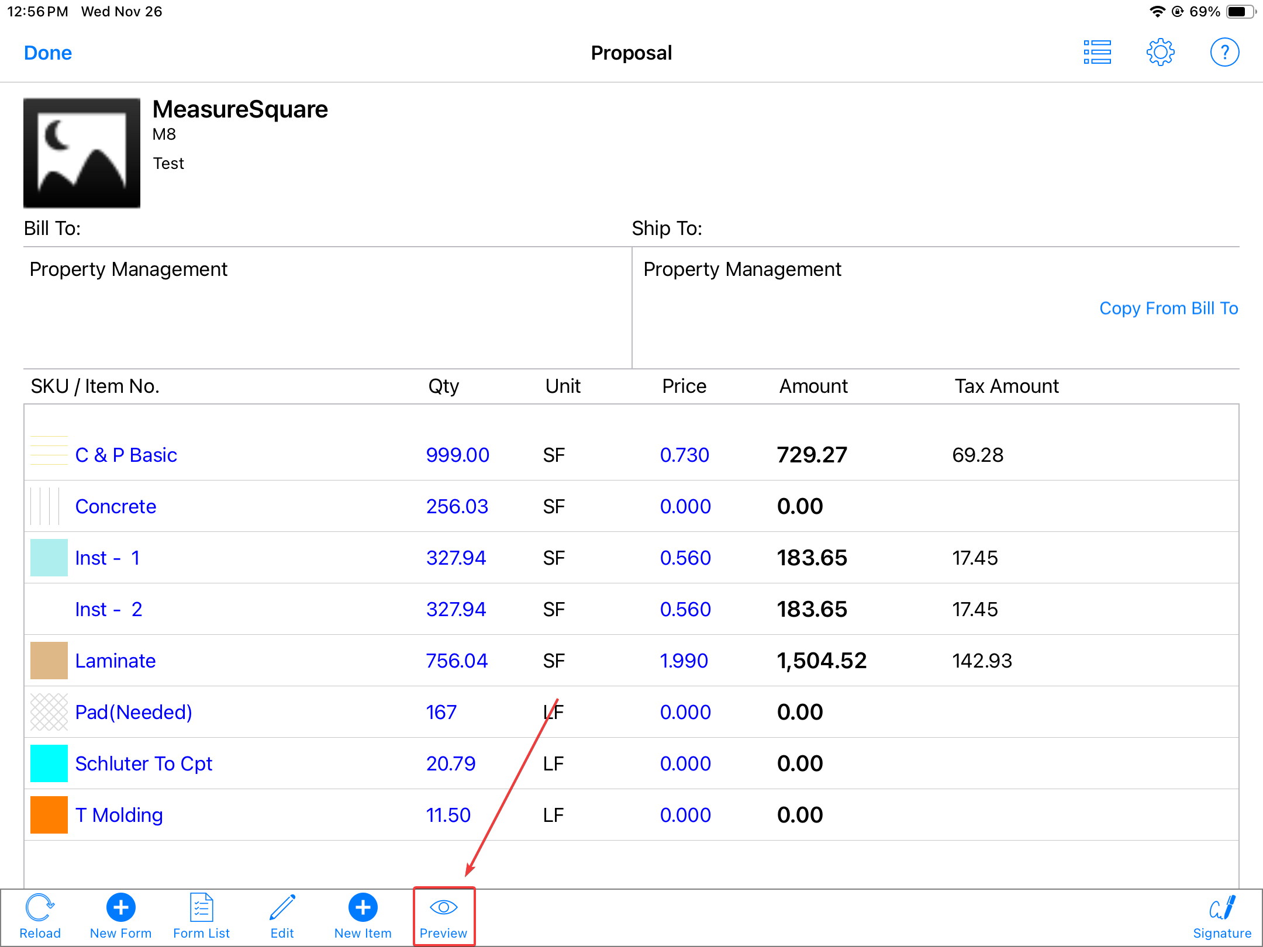The height and width of the screenshot is (947, 1263).
Task: Open the help question mark icon
Action: pos(1224,53)
